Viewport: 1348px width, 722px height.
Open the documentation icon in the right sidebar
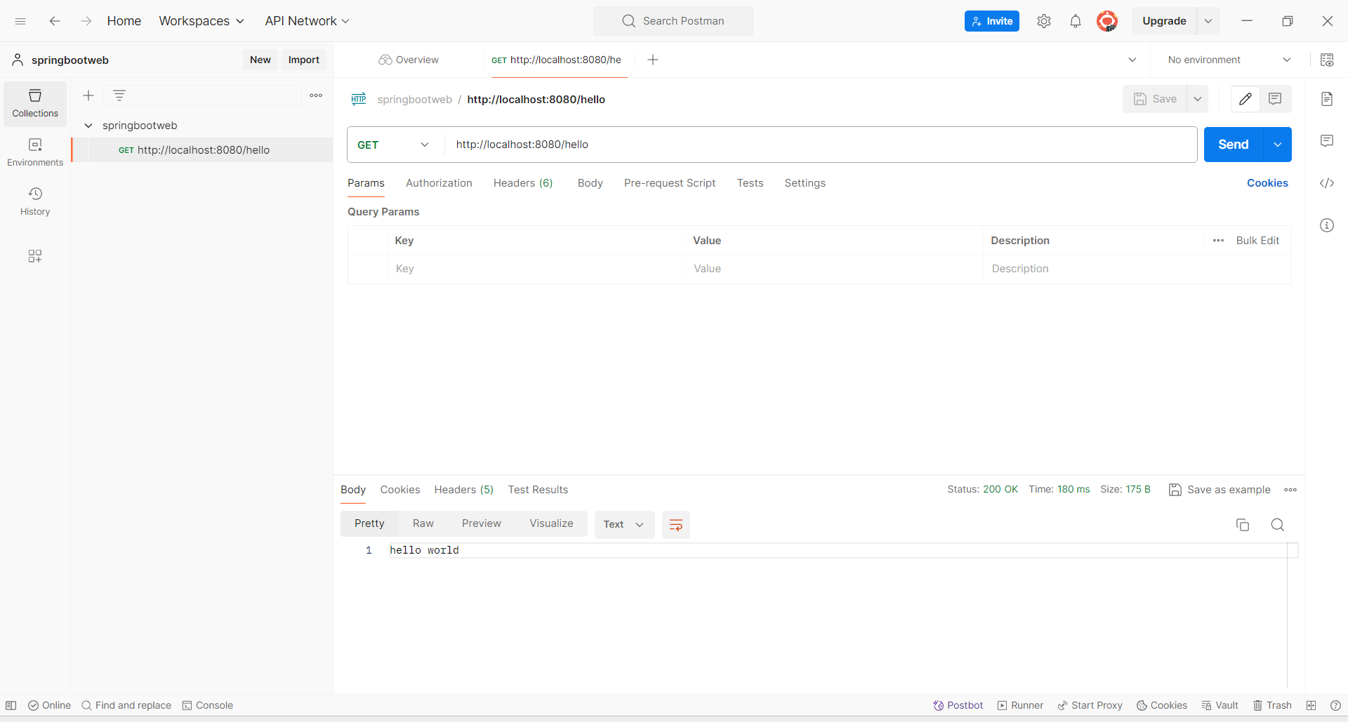click(x=1327, y=99)
